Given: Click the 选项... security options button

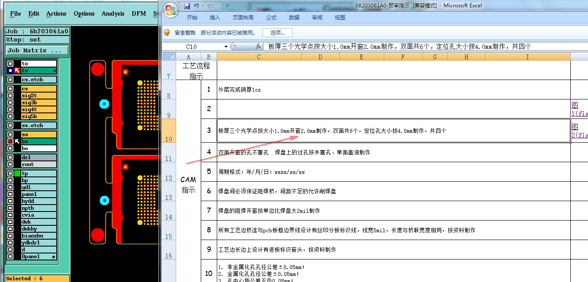Looking at the screenshot, I should 277,32.
